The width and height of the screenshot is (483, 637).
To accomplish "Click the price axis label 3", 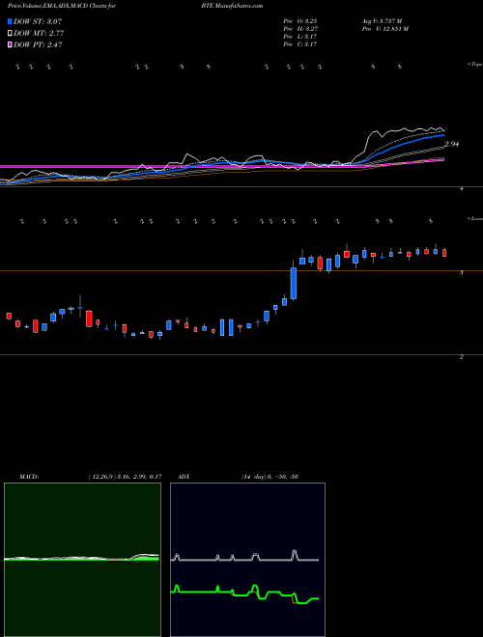I will pyautogui.click(x=462, y=272).
